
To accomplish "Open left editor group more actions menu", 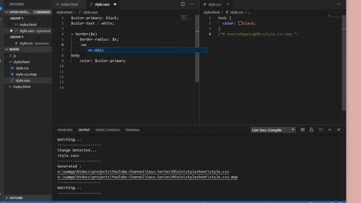I will click(x=192, y=4).
